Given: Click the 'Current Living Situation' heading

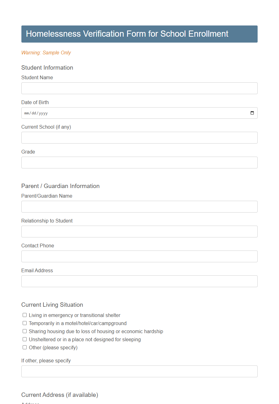Looking at the screenshot, I should (x=52, y=305).
